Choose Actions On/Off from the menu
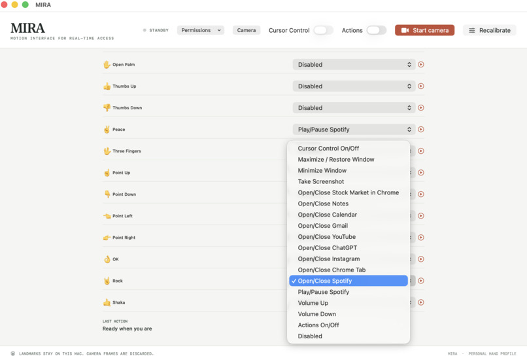This screenshot has width=527, height=358. click(348, 325)
